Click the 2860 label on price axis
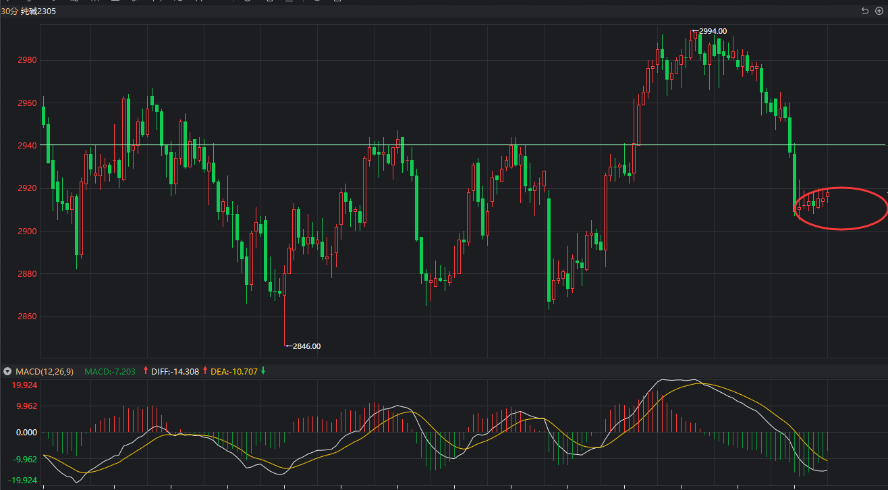This screenshot has width=888, height=490. click(x=27, y=317)
